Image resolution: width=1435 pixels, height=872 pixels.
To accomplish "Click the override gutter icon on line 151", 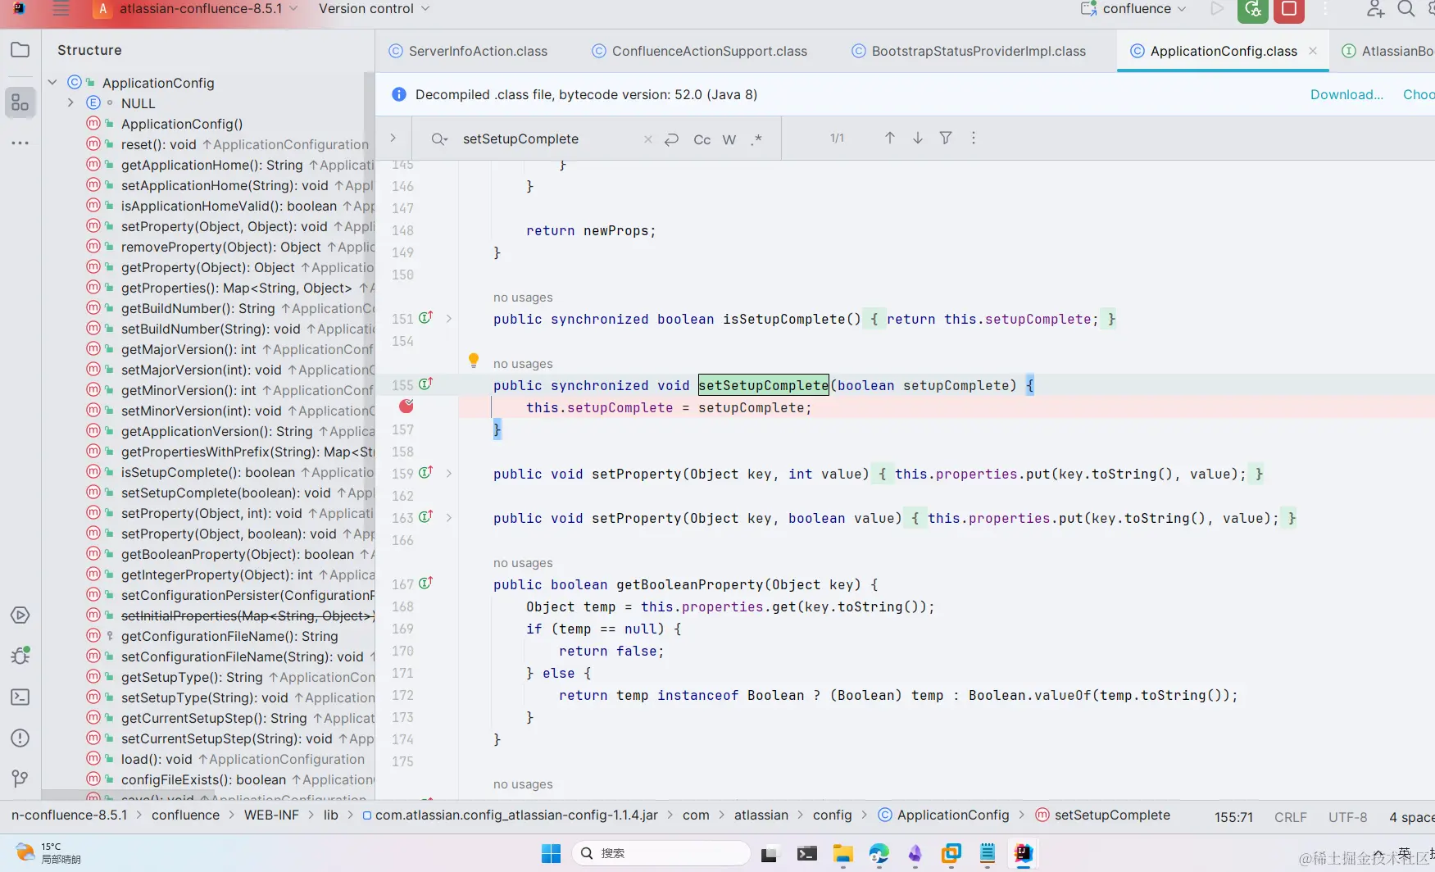I will (x=425, y=318).
